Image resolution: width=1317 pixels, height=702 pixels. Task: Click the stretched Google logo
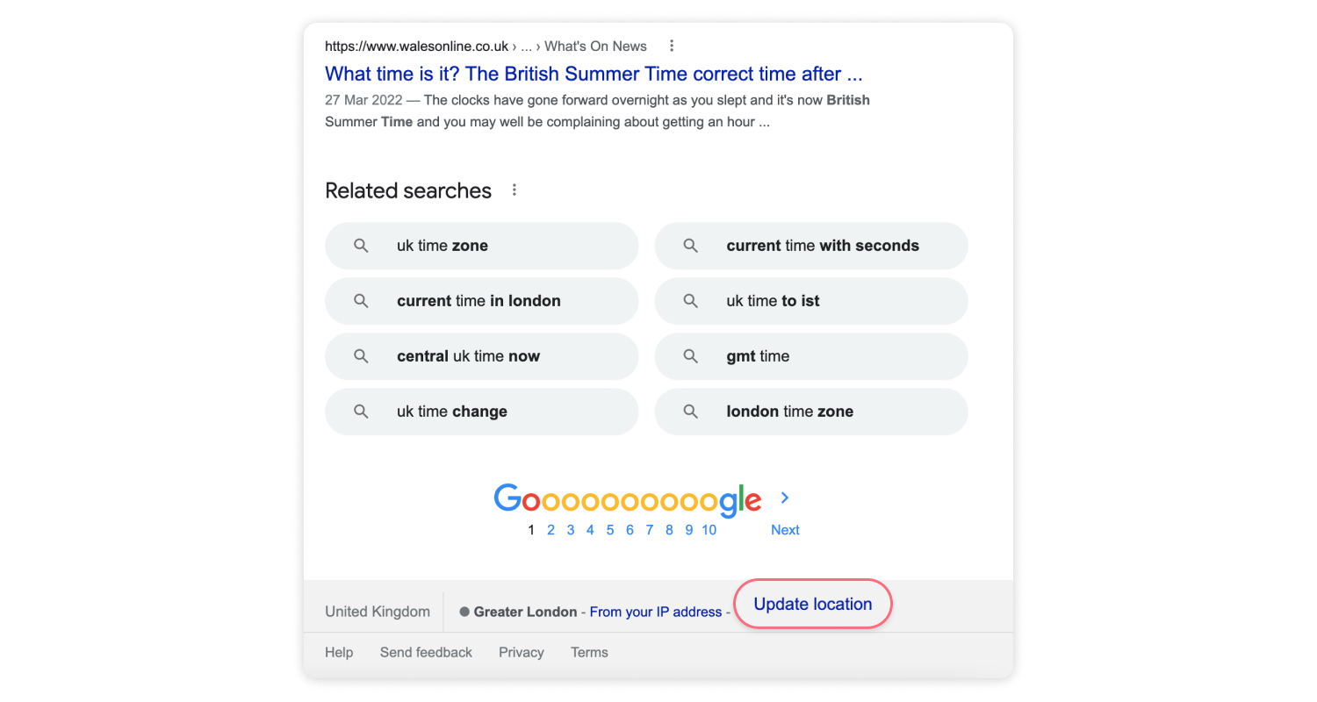pyautogui.click(x=627, y=499)
